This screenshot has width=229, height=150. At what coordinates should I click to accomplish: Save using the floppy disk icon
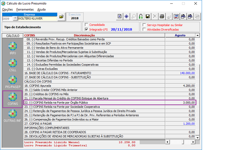pos(148,16)
